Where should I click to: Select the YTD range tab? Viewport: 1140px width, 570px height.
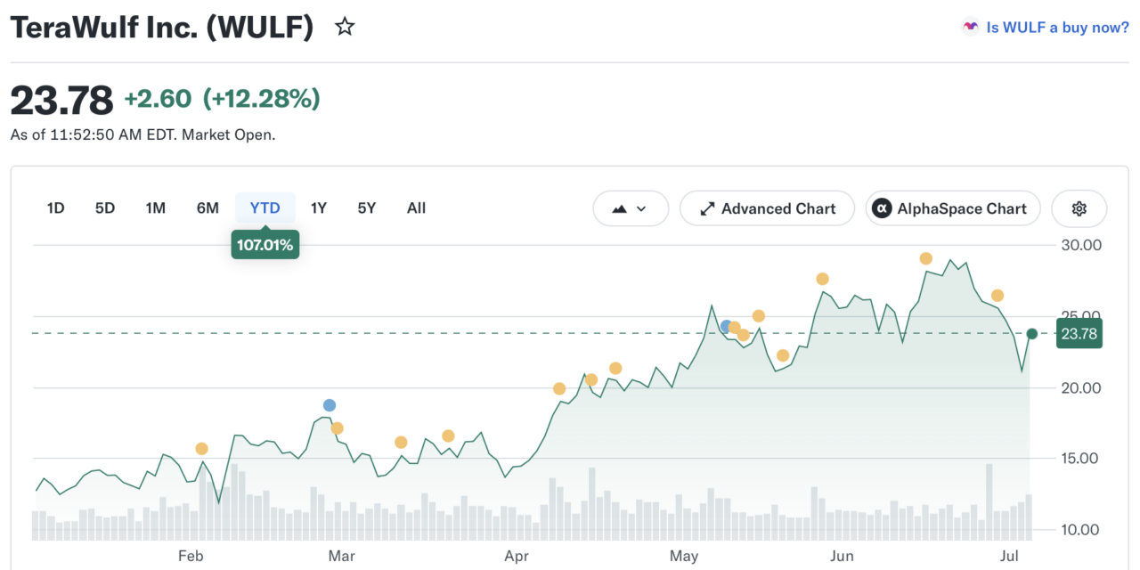pyautogui.click(x=265, y=208)
